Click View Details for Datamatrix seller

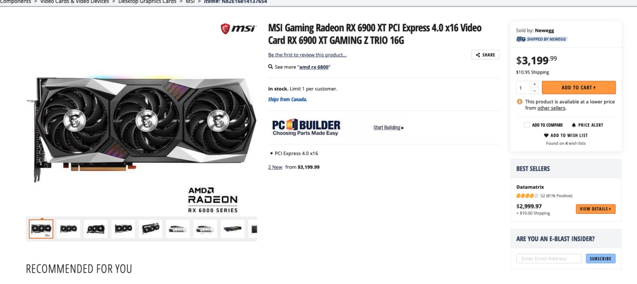596,209
